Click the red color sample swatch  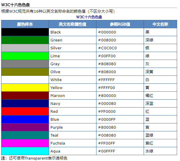click(x=25, y=112)
